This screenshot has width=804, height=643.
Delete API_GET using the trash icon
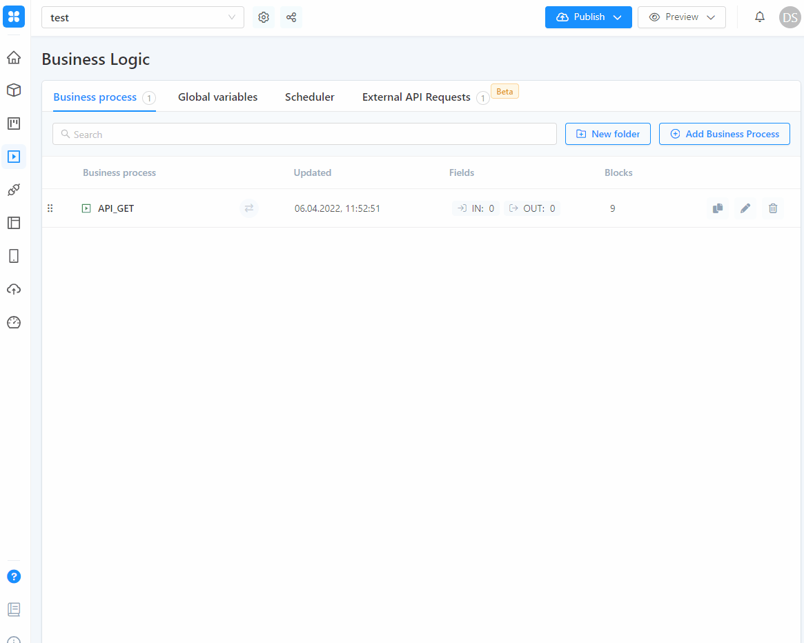pyautogui.click(x=773, y=208)
